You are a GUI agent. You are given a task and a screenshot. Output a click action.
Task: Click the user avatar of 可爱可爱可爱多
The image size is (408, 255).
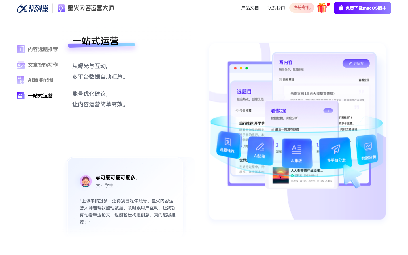pos(86,181)
